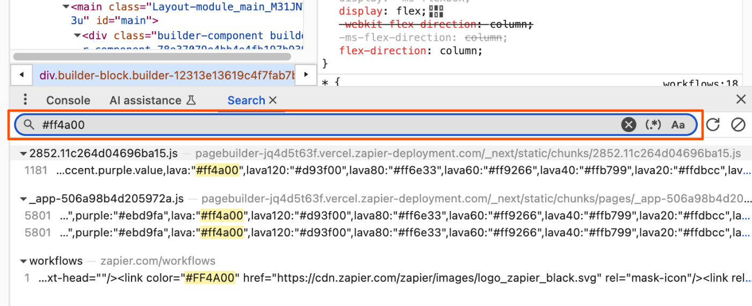Click the struck-through -webkit-flex-direction declaration

(436, 25)
